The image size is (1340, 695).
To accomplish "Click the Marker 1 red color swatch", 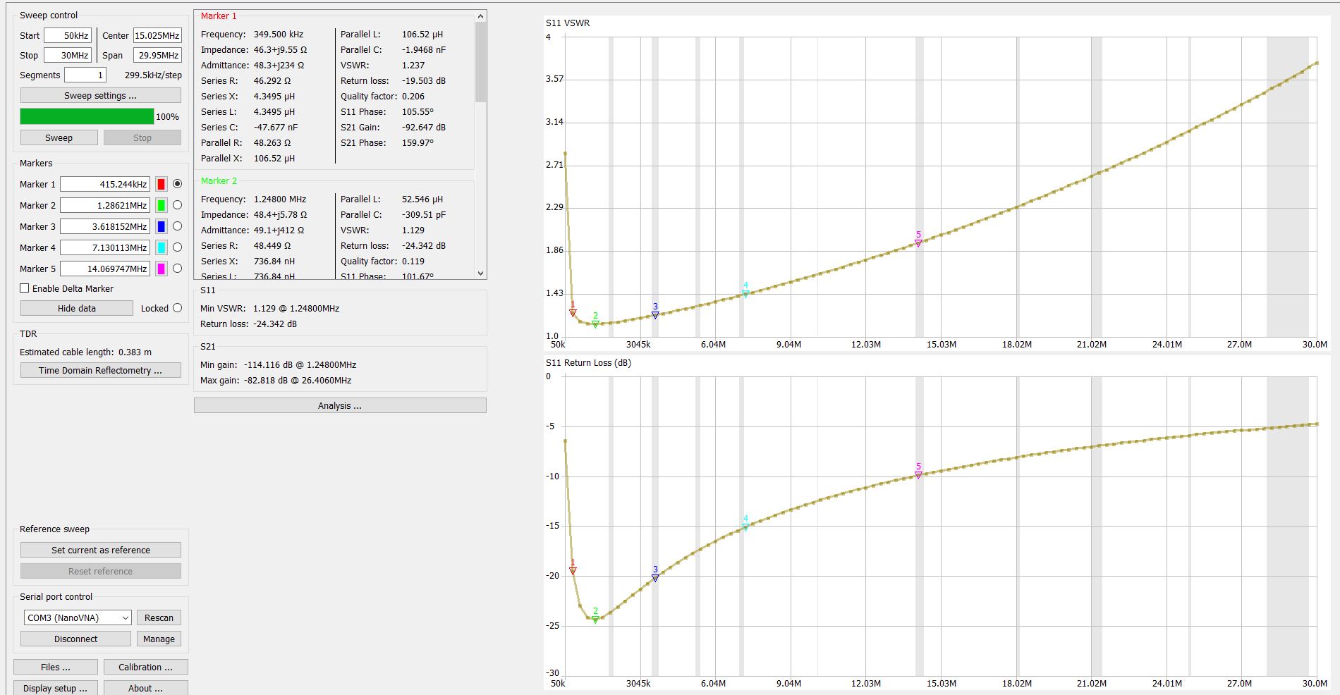I will coord(162,185).
